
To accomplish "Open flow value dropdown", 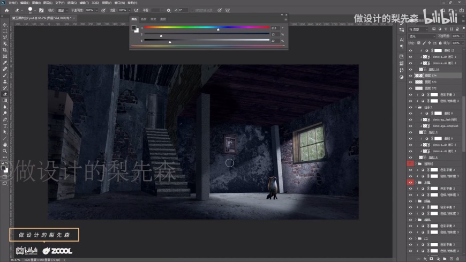I will point(129,10).
